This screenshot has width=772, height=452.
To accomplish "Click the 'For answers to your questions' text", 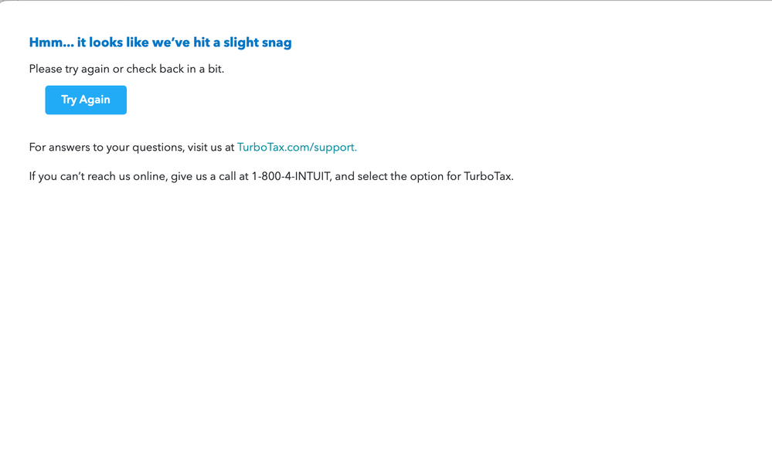I will tap(130, 147).
